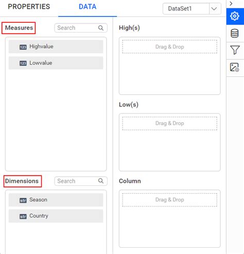The height and width of the screenshot is (254, 244).
Task: Click the DataSet1 combo box field
Action: (192, 9)
